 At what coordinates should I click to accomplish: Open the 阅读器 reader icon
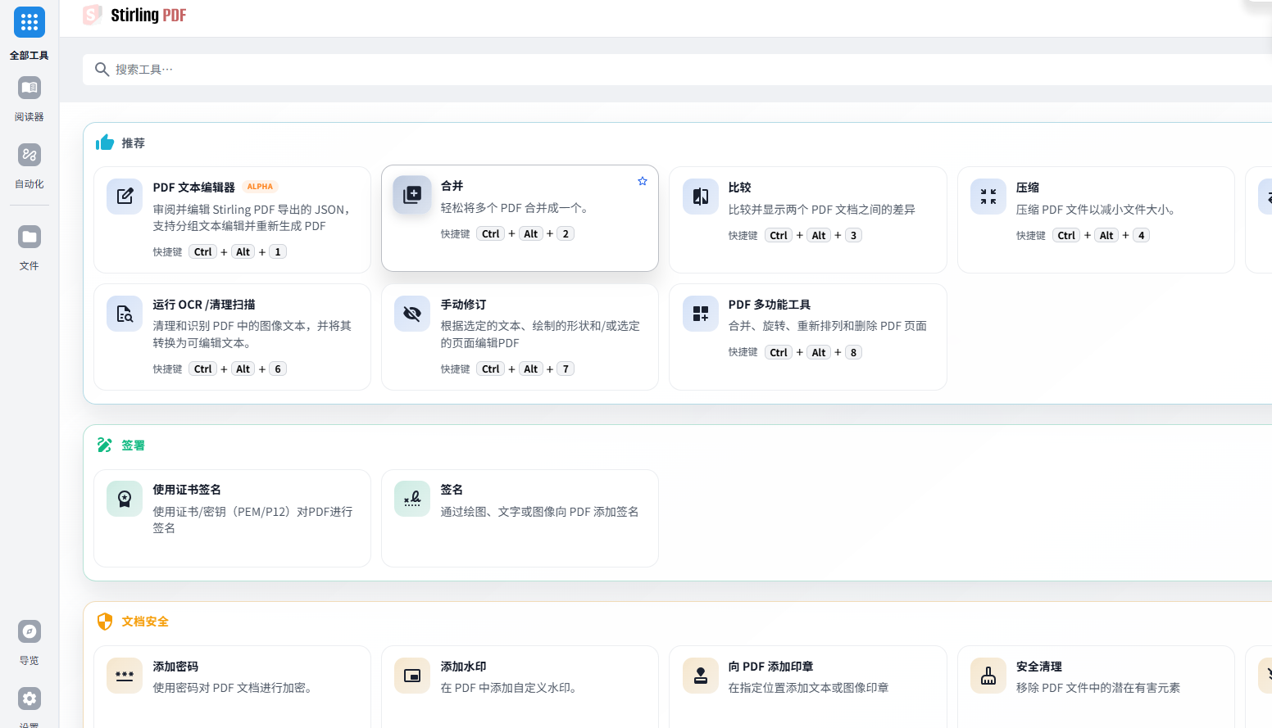(x=30, y=88)
